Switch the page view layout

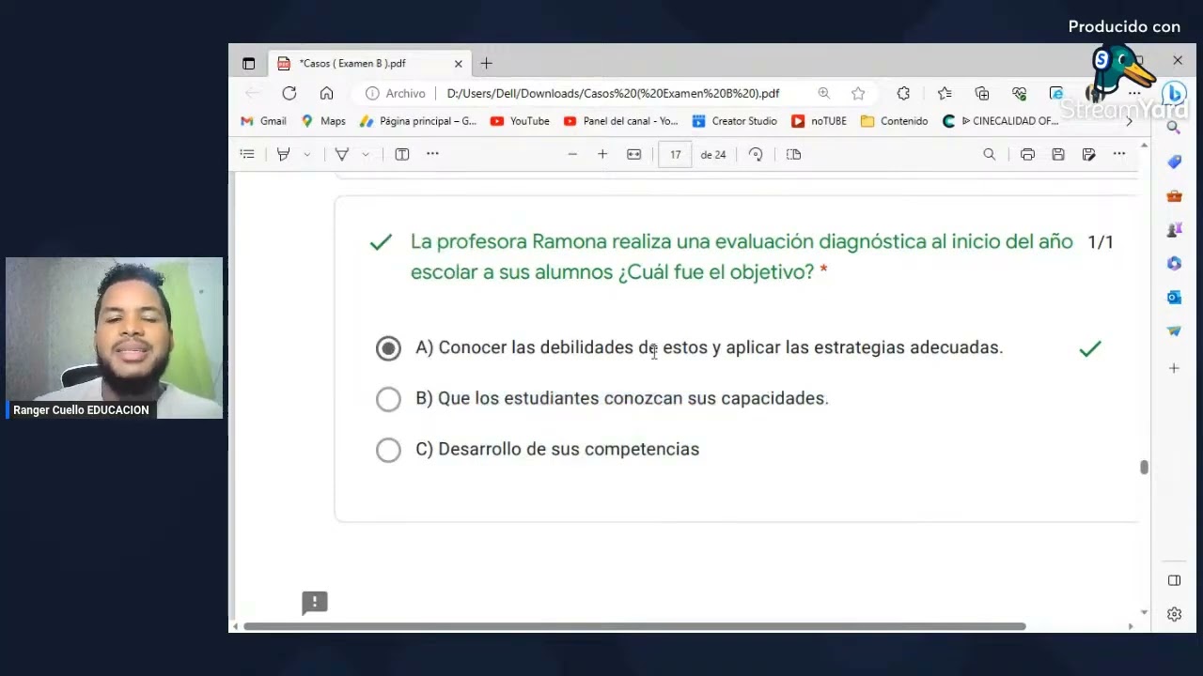tap(793, 154)
